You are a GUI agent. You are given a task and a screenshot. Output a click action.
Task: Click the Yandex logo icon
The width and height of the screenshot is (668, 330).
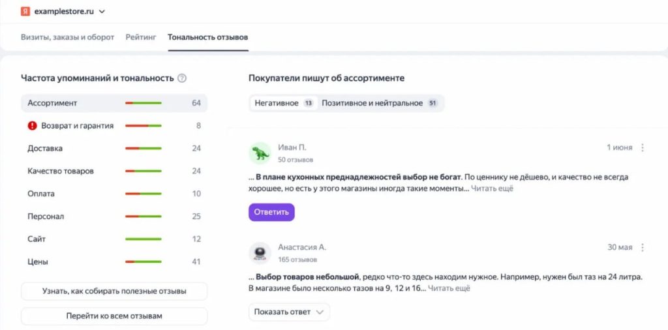pos(25,12)
